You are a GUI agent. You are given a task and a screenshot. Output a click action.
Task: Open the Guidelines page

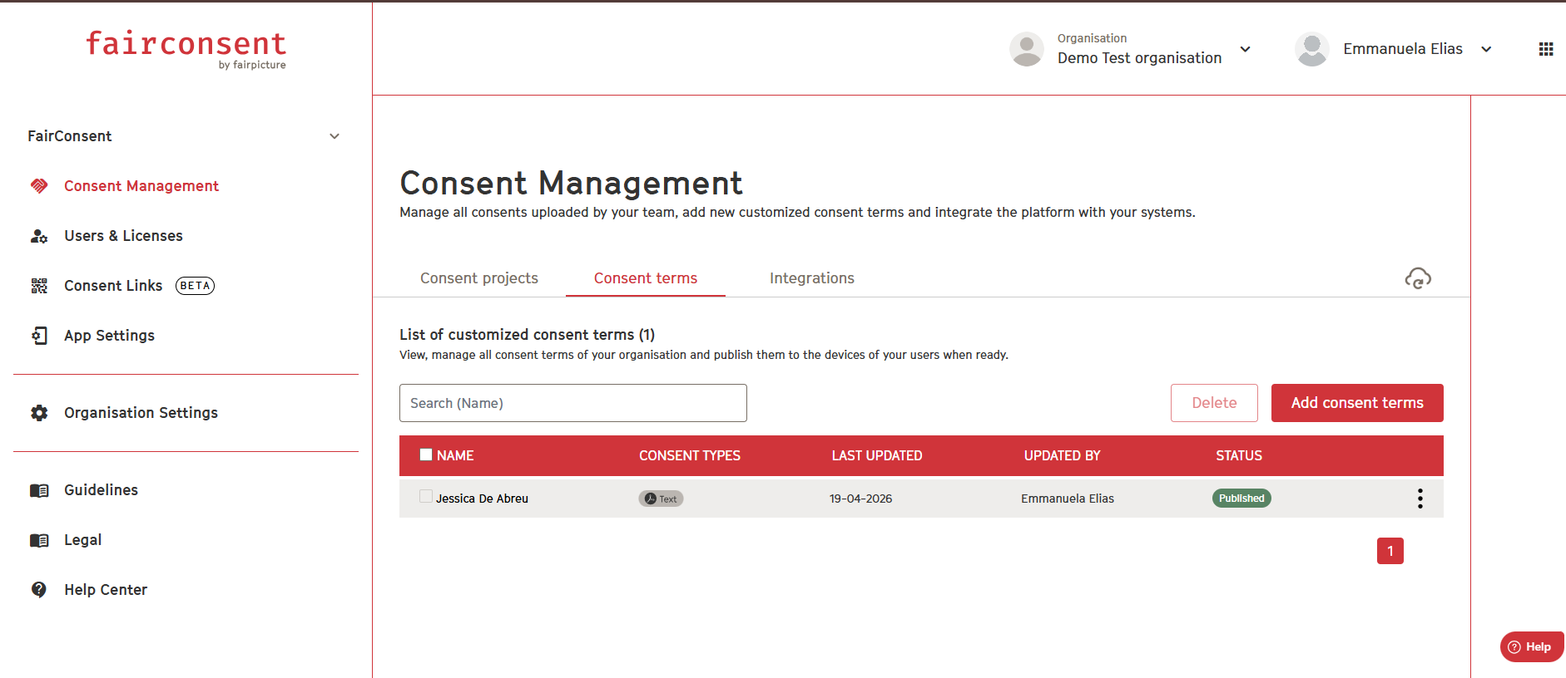101,490
